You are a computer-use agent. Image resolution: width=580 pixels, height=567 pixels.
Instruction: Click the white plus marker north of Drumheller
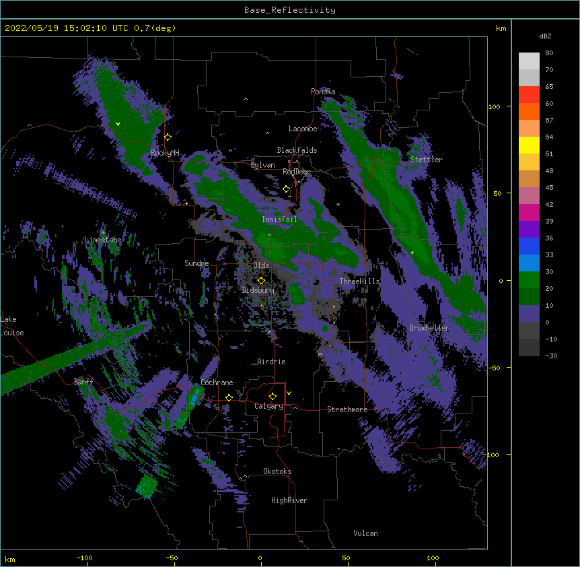(412, 253)
